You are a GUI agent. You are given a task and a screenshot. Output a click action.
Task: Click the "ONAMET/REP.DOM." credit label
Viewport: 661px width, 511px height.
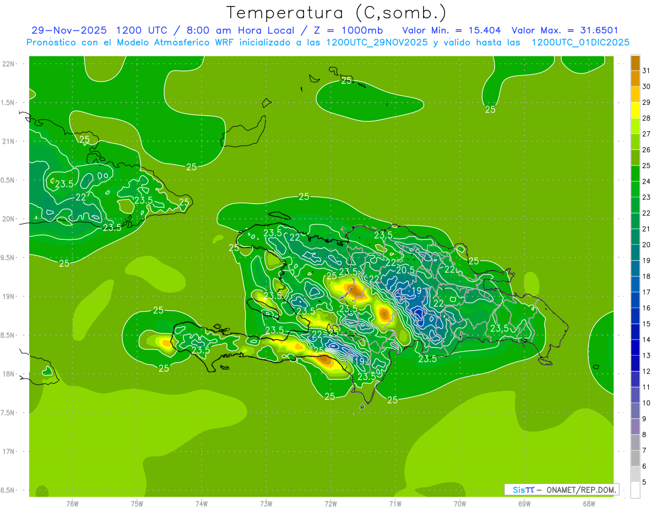[x=582, y=490]
